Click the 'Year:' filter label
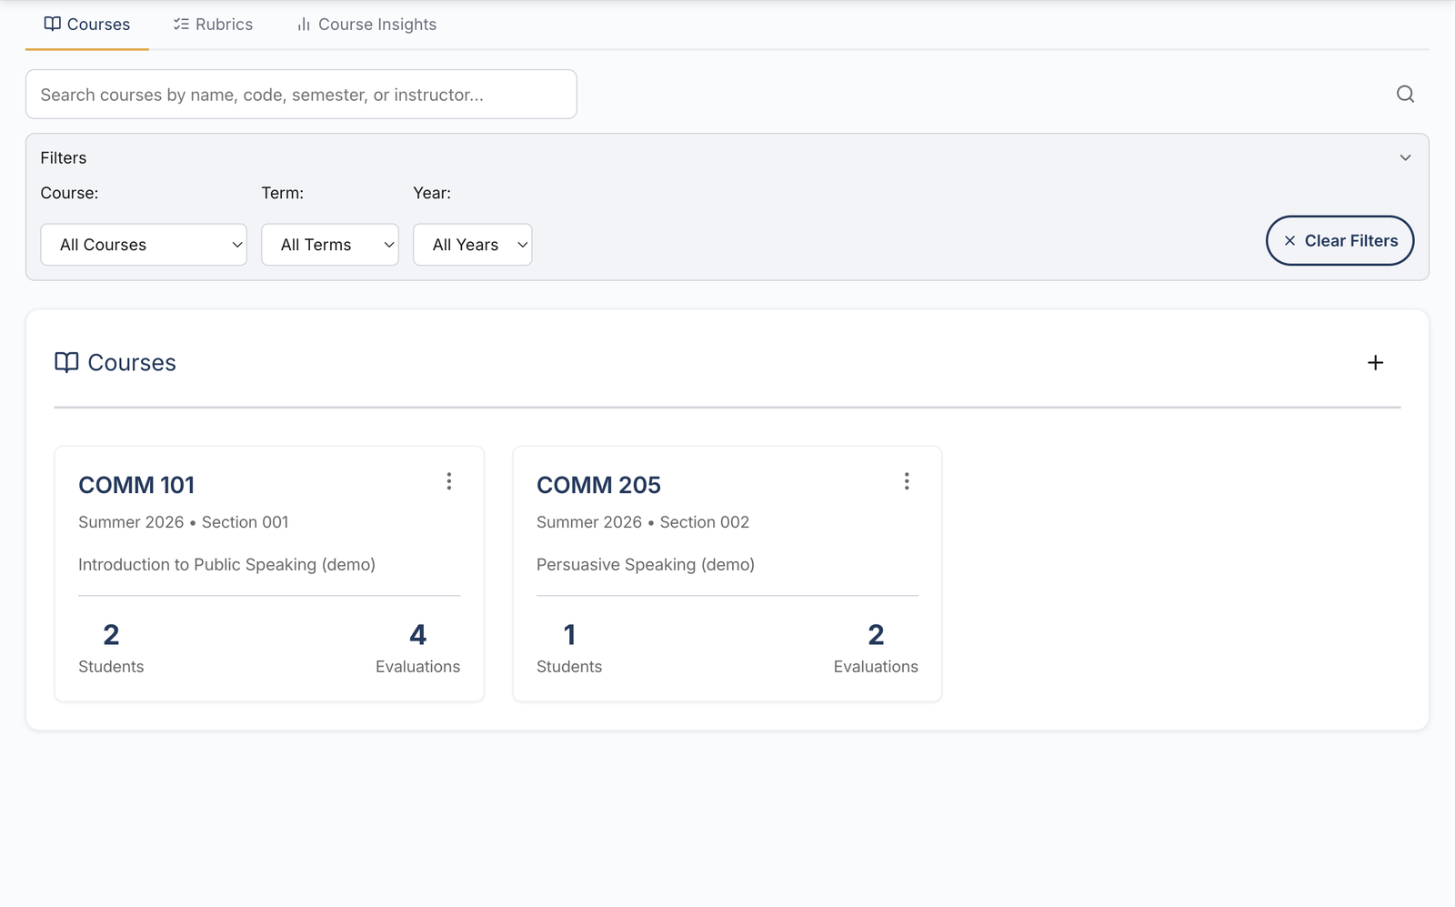This screenshot has width=1455, height=907. (432, 193)
